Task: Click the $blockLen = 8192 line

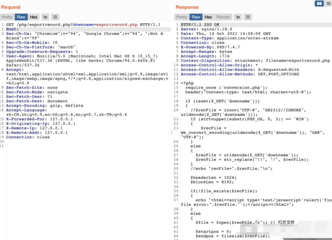Action: (212, 182)
